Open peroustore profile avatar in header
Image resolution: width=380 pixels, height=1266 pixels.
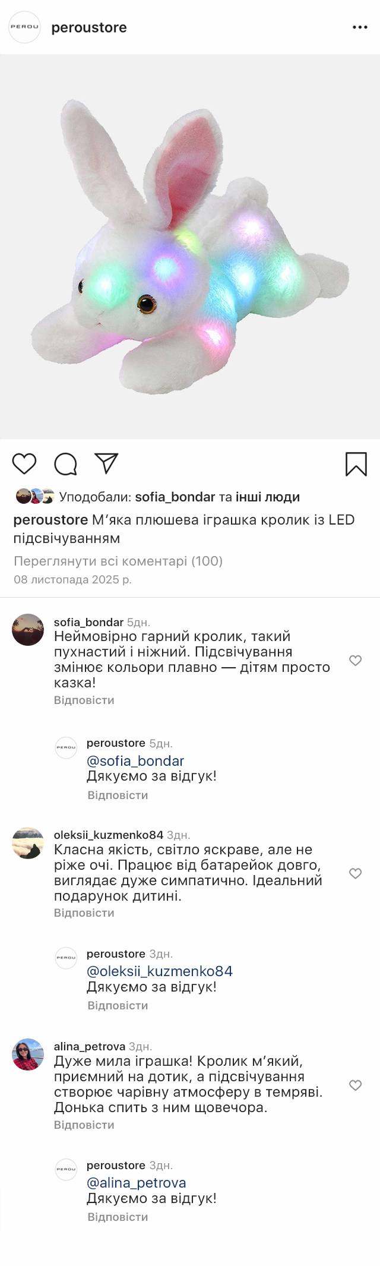(24, 27)
